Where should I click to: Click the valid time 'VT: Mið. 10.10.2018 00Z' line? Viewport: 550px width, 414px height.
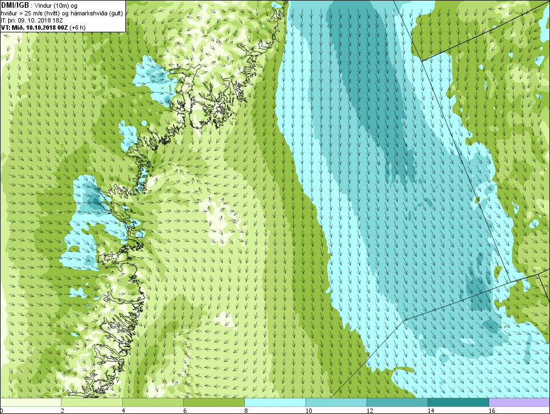(x=43, y=27)
